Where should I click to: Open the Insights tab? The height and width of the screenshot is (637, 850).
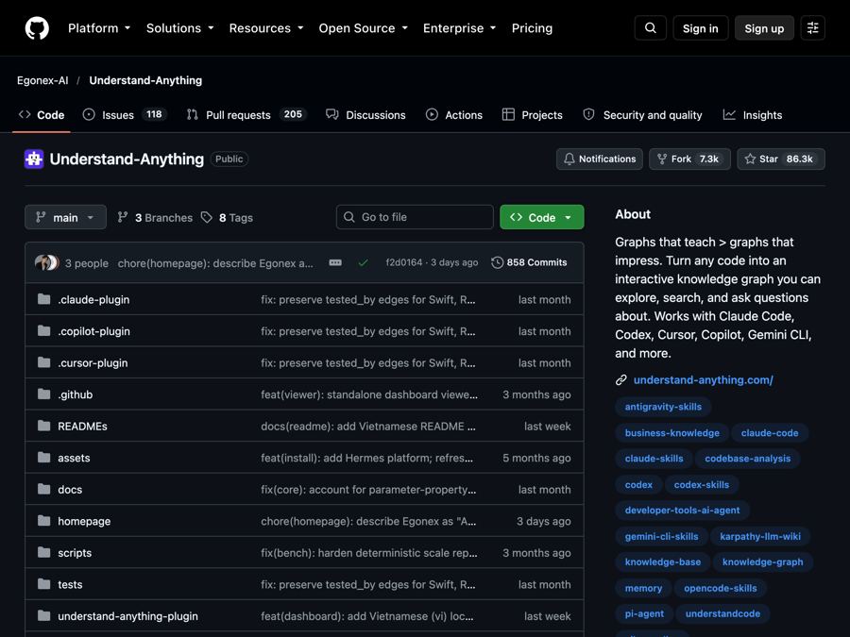753,115
